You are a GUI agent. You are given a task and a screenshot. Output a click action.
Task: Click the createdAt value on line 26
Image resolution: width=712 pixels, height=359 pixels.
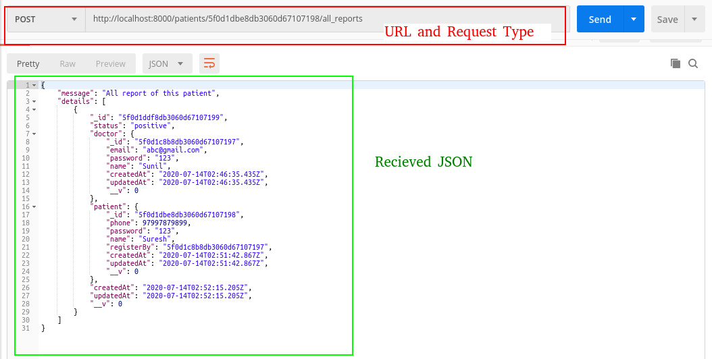tap(195, 287)
